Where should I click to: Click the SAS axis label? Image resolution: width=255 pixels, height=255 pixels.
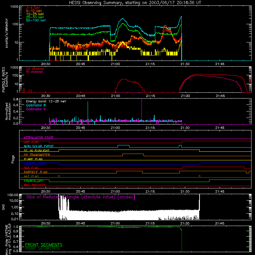[3, 207]
